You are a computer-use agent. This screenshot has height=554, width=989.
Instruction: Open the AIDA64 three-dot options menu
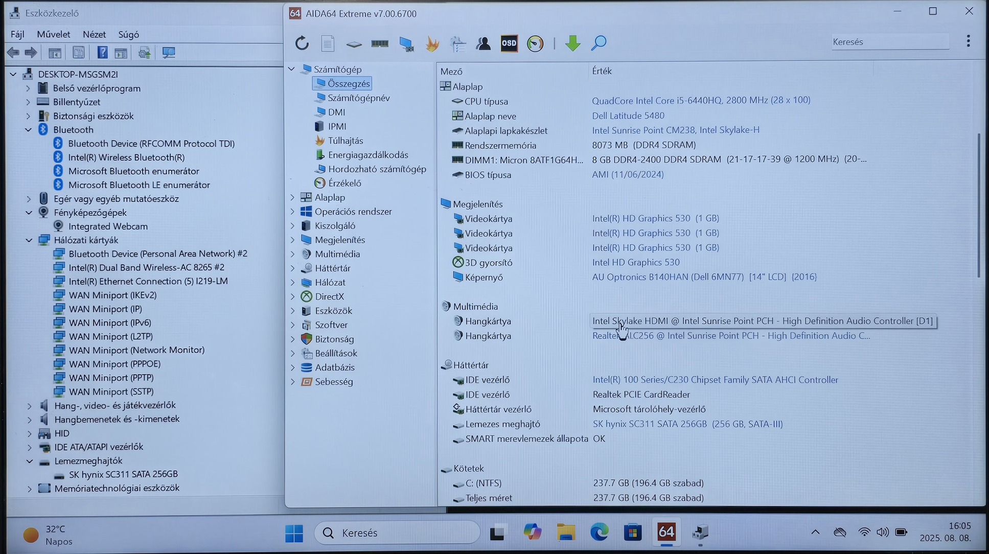click(968, 41)
